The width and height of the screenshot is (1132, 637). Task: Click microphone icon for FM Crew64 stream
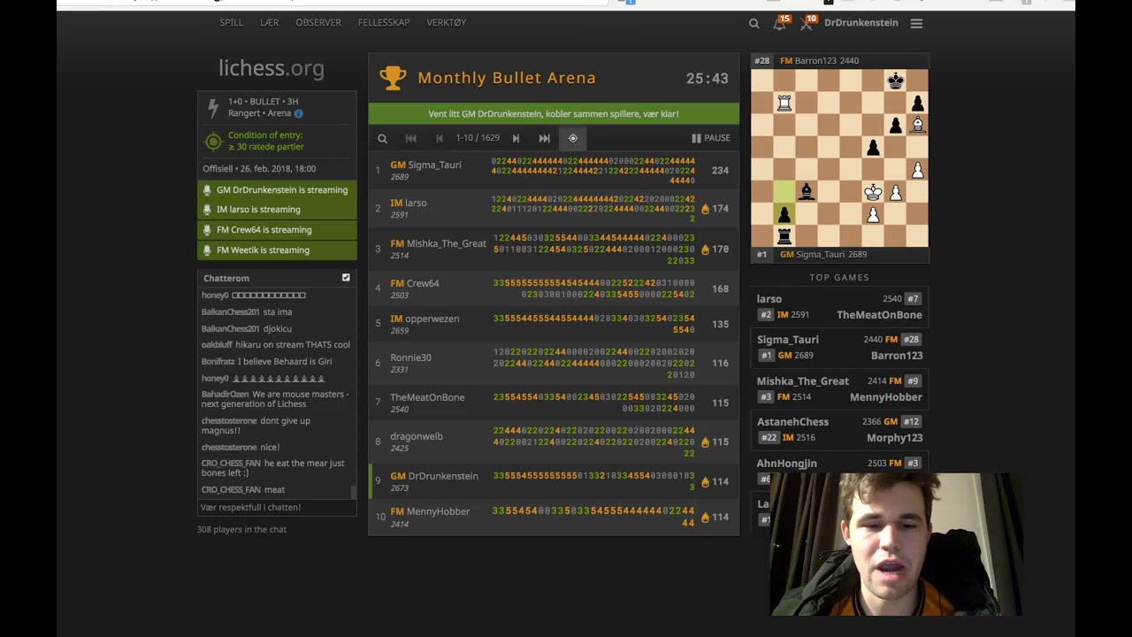[207, 230]
